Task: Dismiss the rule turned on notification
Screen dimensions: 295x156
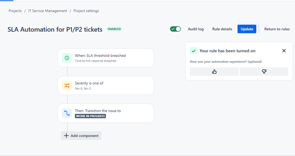Action: click(x=284, y=51)
